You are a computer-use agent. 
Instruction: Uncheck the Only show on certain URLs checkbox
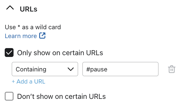[x=9, y=53]
